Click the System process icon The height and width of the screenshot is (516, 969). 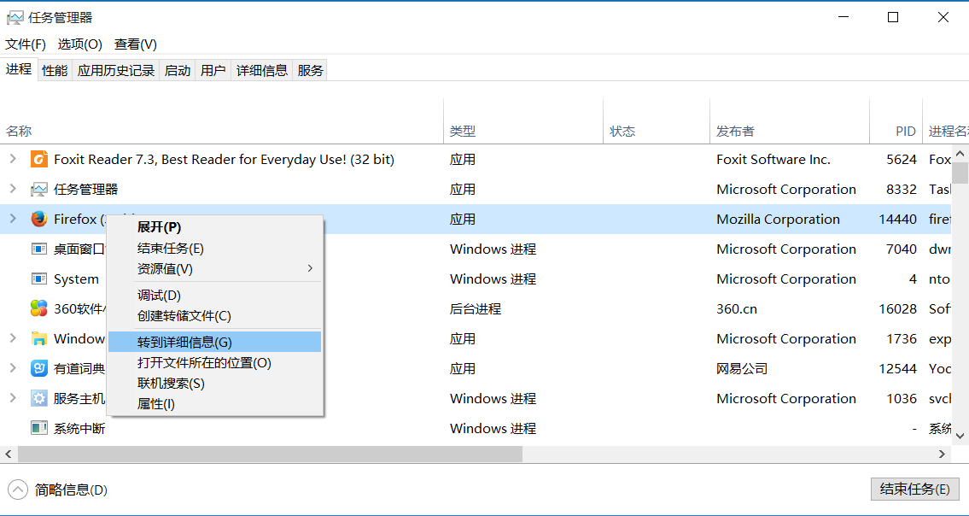pos(39,279)
